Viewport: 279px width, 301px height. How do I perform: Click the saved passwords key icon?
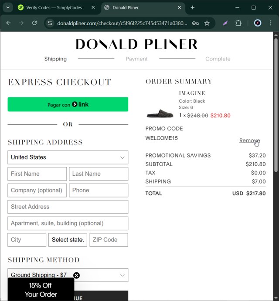[x=195, y=23]
